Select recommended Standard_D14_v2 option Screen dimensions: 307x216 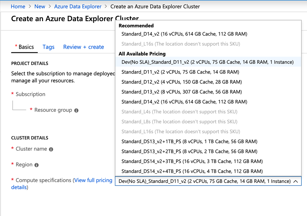(208, 34)
